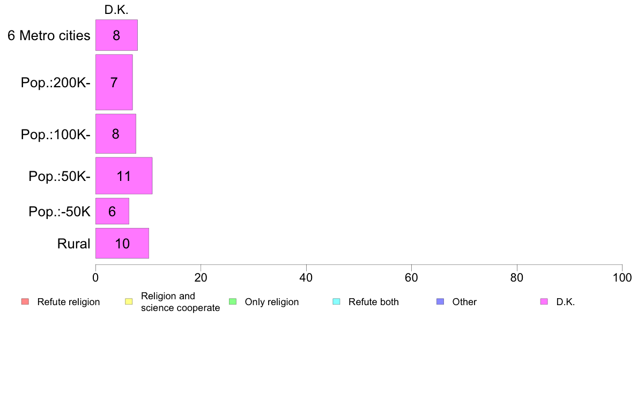The width and height of the screenshot is (637, 394).
Task: Select the Rural row label
Action: tap(74, 244)
